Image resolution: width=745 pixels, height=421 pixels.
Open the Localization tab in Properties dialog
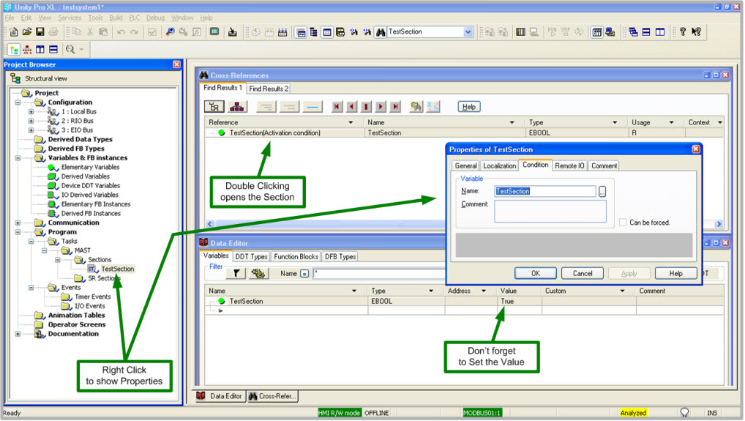(x=499, y=165)
